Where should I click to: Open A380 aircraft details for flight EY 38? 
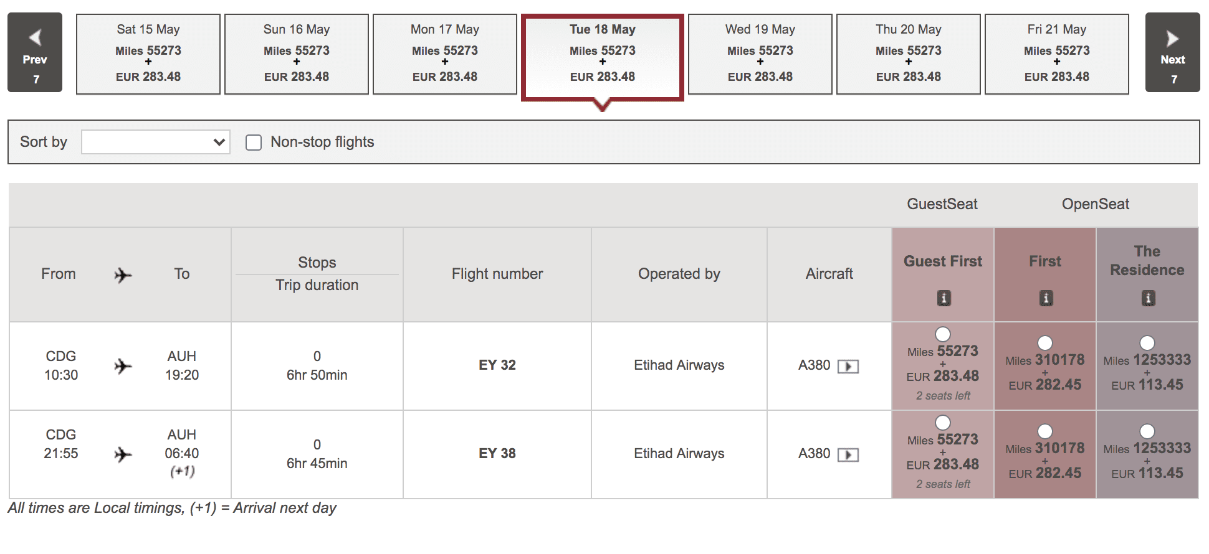point(849,454)
